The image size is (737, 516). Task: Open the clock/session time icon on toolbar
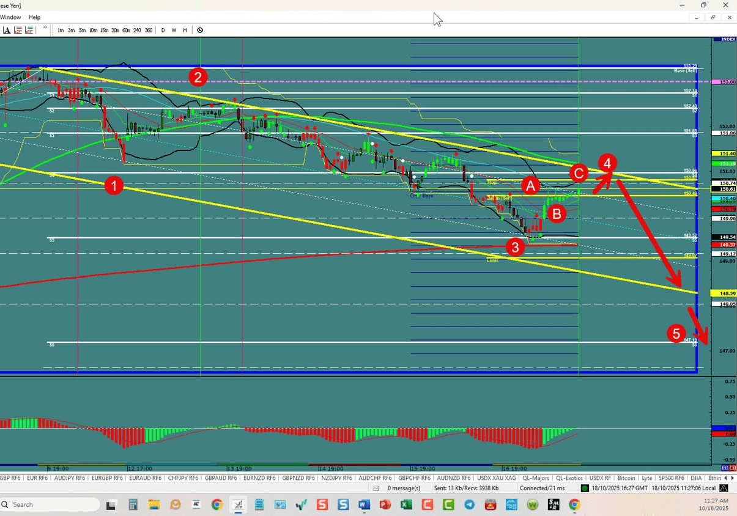[200, 30]
